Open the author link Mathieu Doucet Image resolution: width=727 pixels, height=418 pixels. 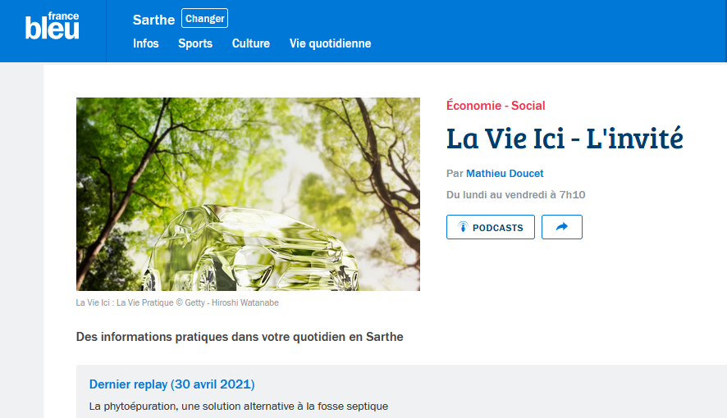coord(505,174)
